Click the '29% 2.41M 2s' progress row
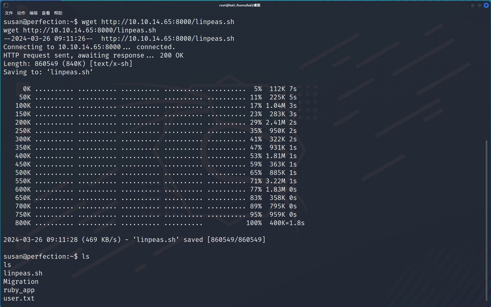The width and height of the screenshot is (491, 307). coord(156,122)
